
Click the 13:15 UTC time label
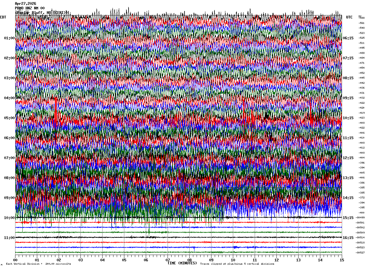click(348, 178)
